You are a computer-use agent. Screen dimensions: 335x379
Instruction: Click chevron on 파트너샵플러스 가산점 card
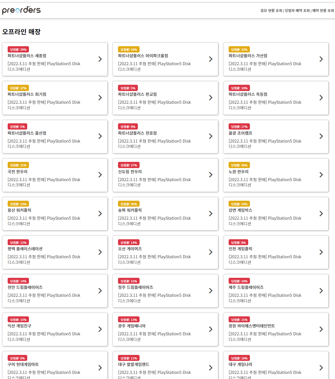(x=321, y=59)
